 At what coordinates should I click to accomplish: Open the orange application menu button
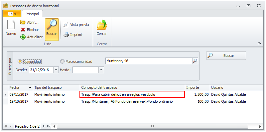(12, 14)
